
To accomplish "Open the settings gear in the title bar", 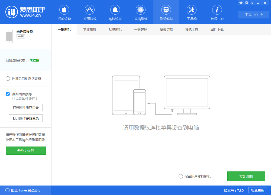I will [x=246, y=3].
